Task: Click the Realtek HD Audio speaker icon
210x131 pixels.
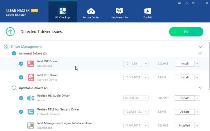Action: click(x=30, y=98)
